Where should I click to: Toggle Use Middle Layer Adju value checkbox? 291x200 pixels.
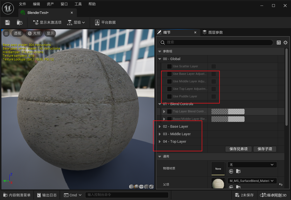[x=214, y=82]
